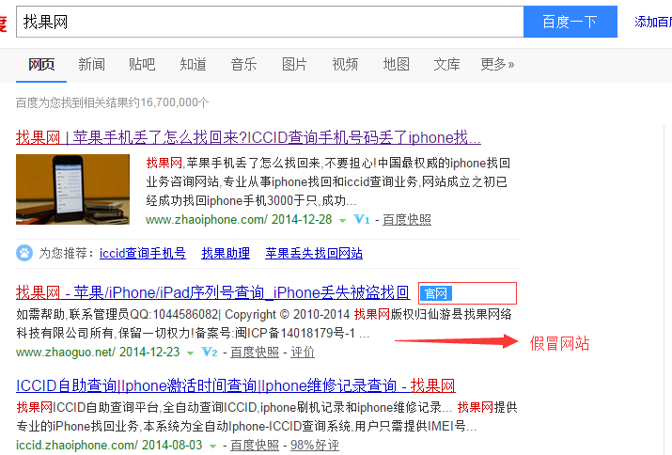
Task: Open 百度快照 for zhaoiphone.com result
Action: click(407, 220)
